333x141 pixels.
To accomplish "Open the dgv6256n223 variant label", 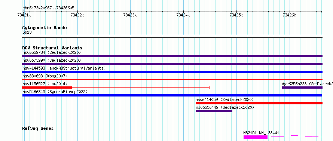I will tap(307, 84).
